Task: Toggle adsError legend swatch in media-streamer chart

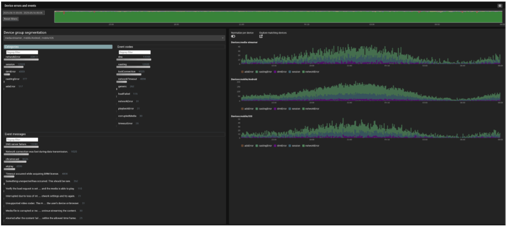Action: [242, 71]
